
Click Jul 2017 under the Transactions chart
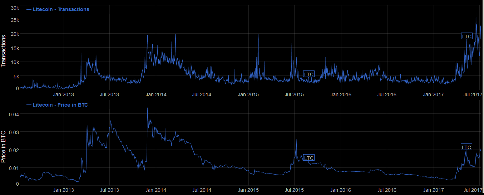click(473, 94)
